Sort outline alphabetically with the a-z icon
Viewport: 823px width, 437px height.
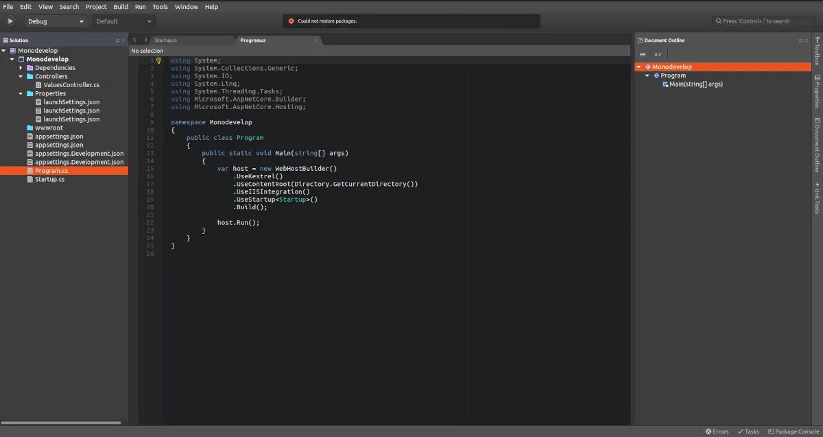[658, 54]
